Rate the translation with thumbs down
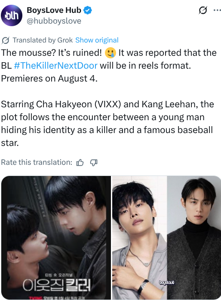The image size is (221, 300). pos(94,163)
